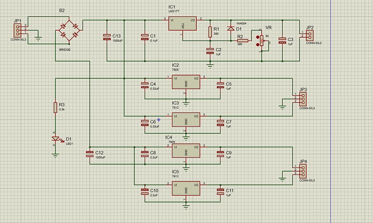Image resolution: width=373 pixels, height=223 pixels.
Task: Select the 7905 regulator IC4
Action: pyautogui.click(x=186, y=151)
